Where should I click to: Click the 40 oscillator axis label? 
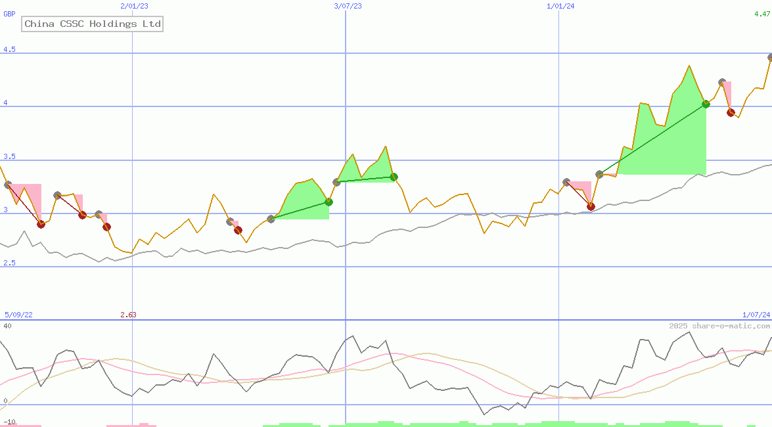[x=7, y=326]
